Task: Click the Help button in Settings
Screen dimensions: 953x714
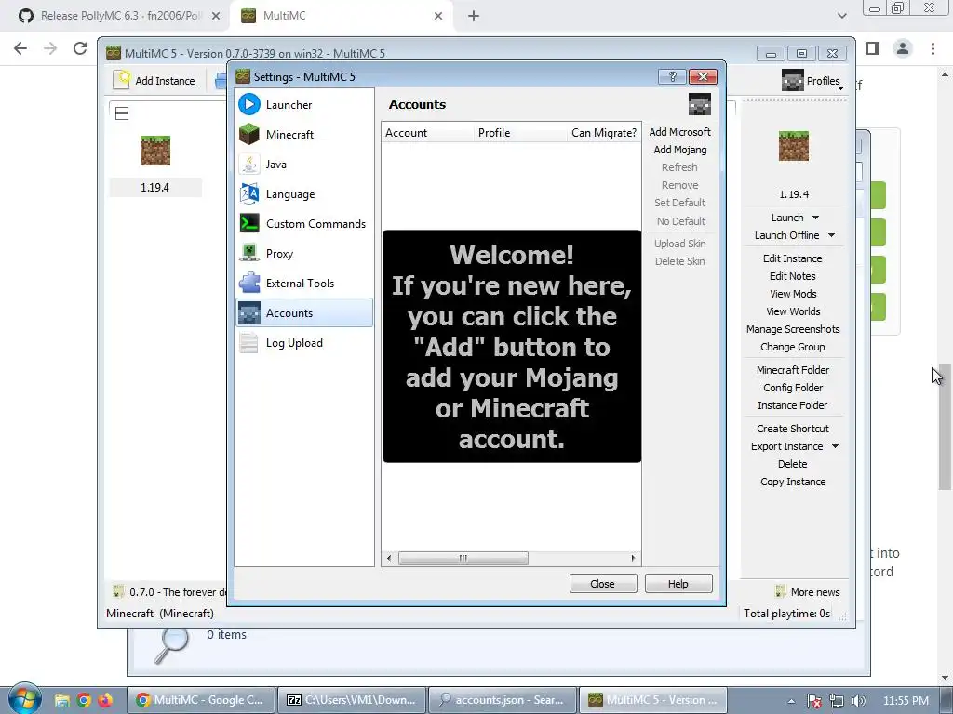Action: pos(678,584)
